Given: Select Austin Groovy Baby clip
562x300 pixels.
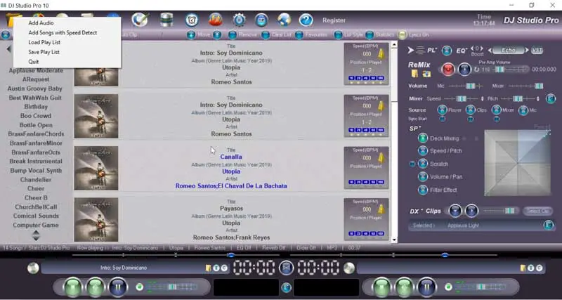Looking at the screenshot, I should click(34, 89).
